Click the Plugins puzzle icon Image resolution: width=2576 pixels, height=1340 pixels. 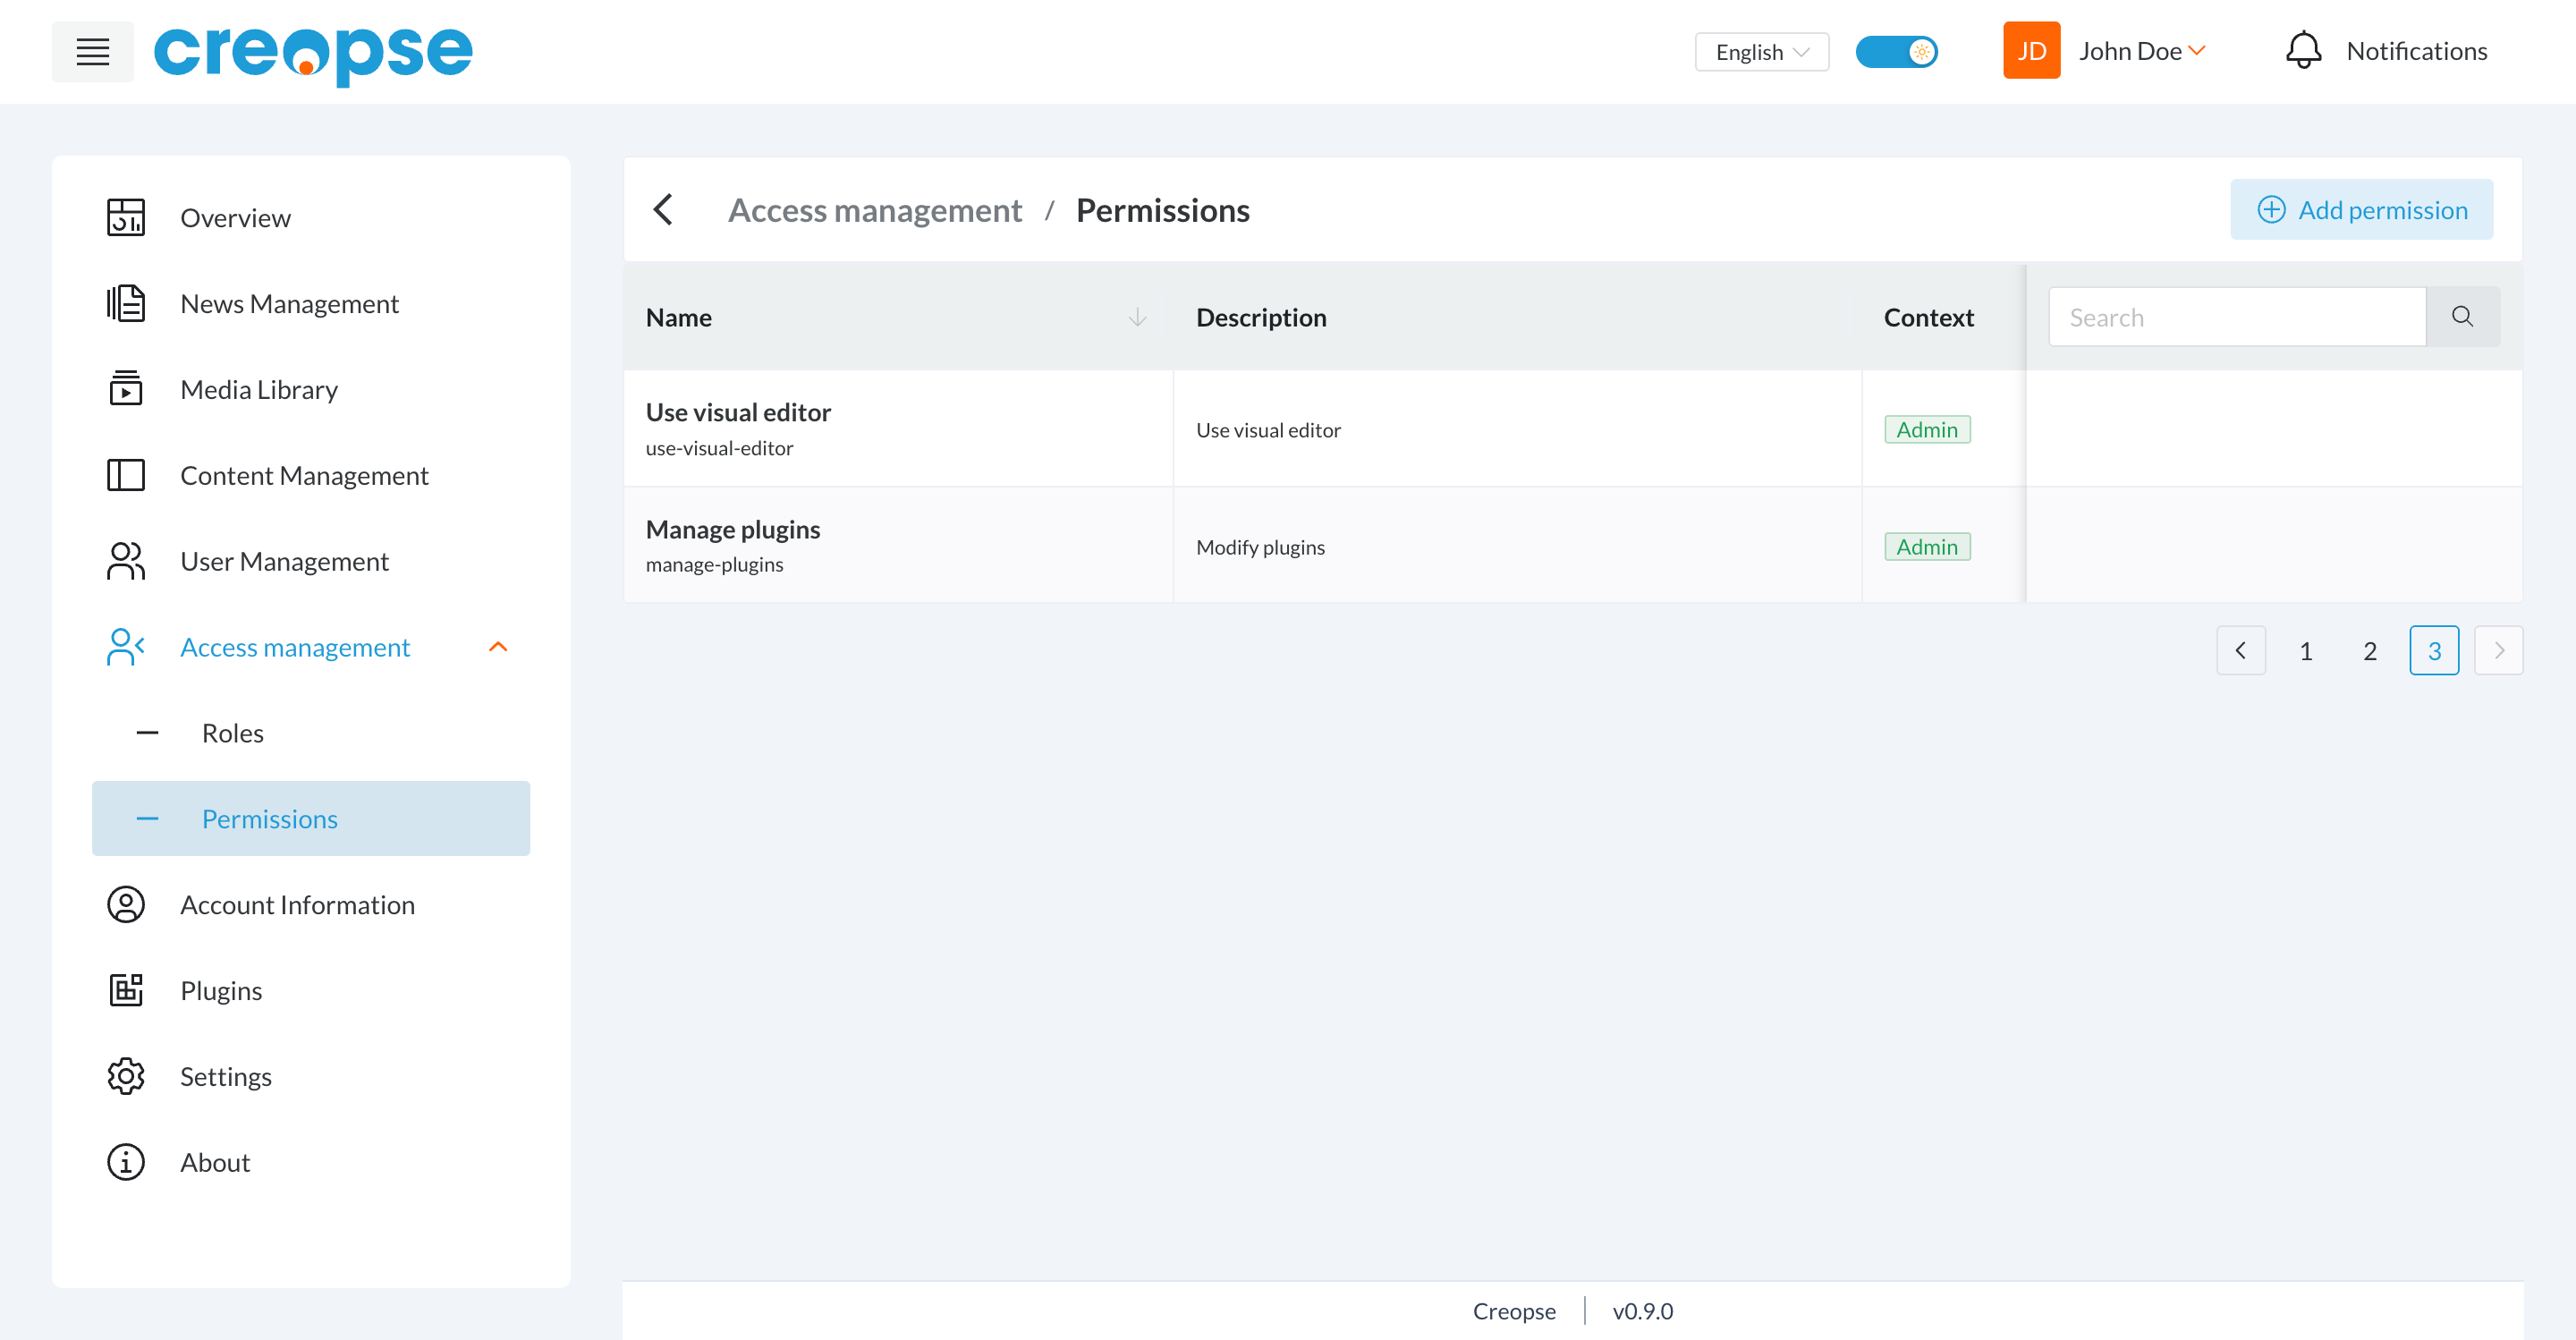[126, 990]
